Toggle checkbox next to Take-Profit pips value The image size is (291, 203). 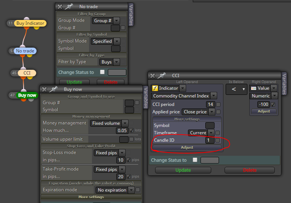pyautogui.click(x=129, y=176)
